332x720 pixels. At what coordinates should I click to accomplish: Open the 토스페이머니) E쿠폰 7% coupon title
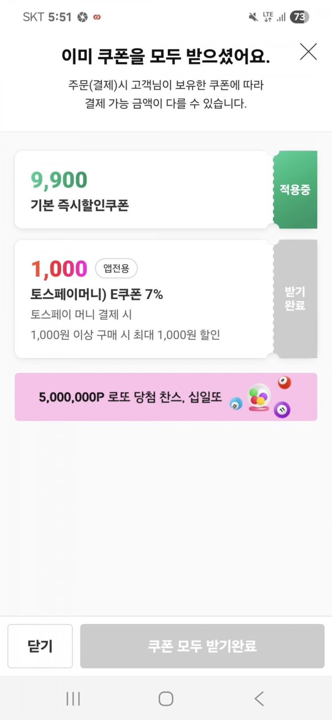coord(97,295)
